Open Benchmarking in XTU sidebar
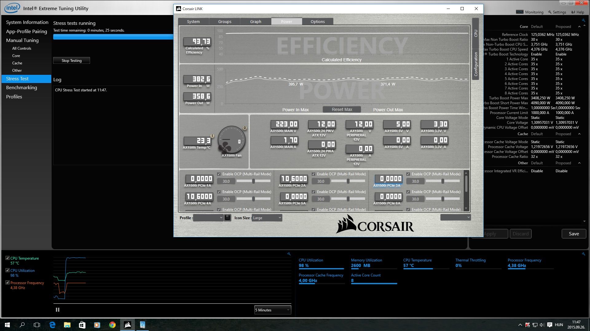Screen dimensions: 590x331 (22, 87)
